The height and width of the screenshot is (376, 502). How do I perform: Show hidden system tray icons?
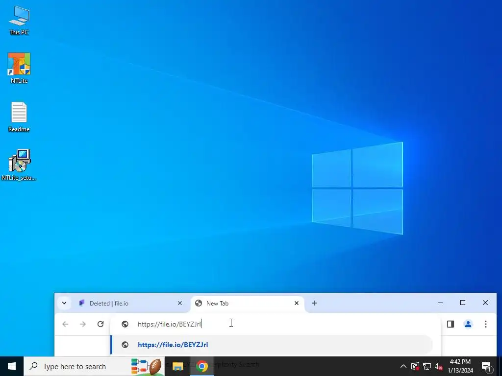[403, 366]
